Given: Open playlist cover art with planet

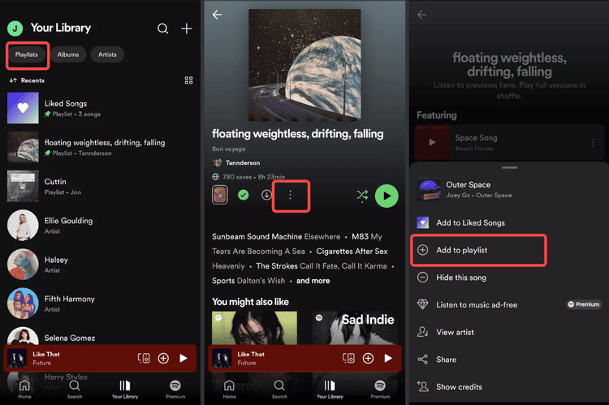Looking at the screenshot, I should [x=304, y=65].
